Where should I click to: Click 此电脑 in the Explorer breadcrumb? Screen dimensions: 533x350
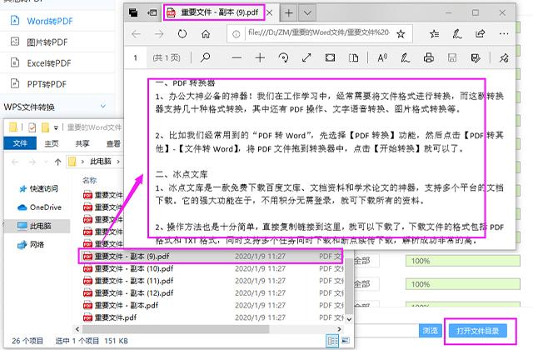coord(101,161)
